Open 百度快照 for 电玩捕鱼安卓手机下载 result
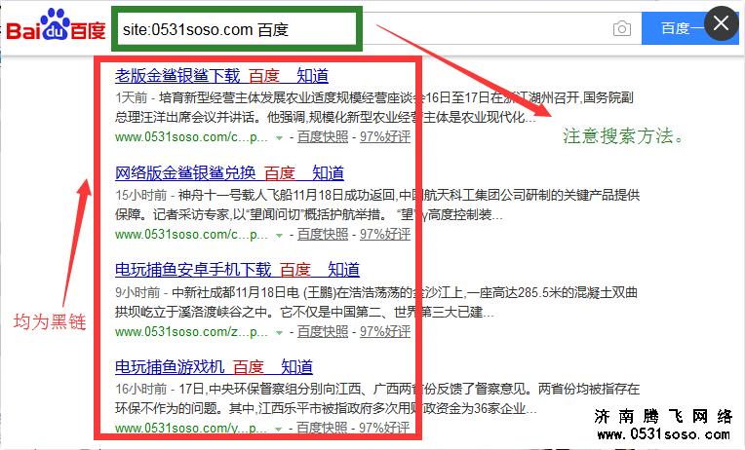 coord(323,332)
